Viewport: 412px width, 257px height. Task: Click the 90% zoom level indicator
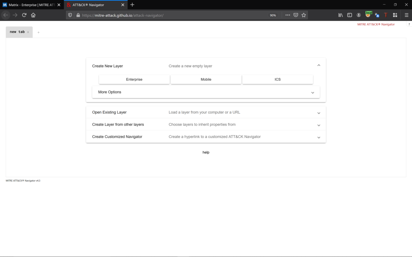pyautogui.click(x=273, y=15)
